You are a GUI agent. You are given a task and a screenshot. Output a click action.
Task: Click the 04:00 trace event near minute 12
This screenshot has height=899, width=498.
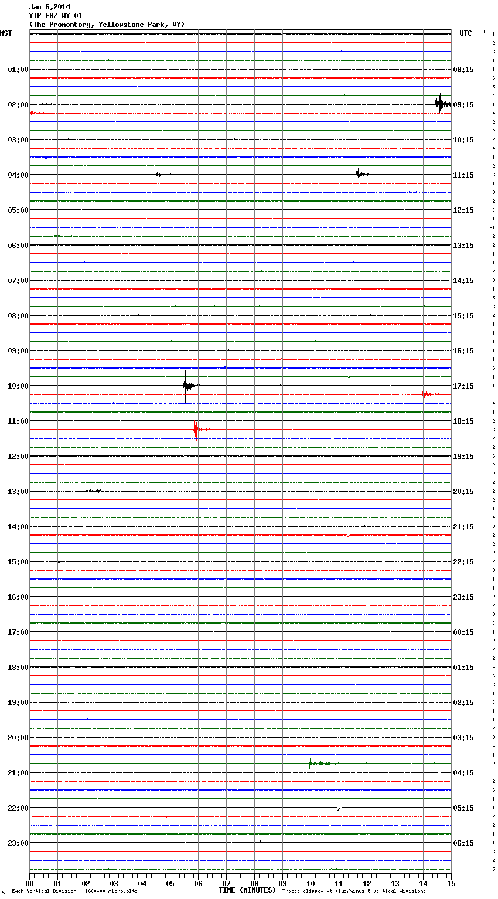click(360, 174)
